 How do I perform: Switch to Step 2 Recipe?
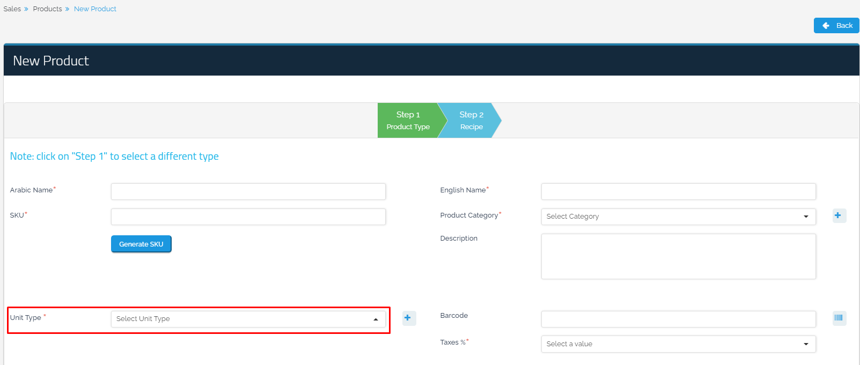click(471, 121)
